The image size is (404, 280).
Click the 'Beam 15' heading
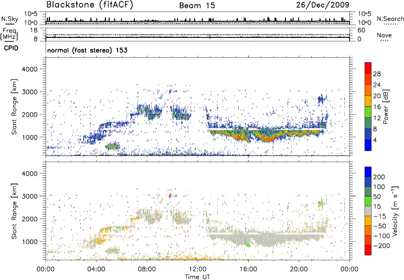click(x=197, y=6)
